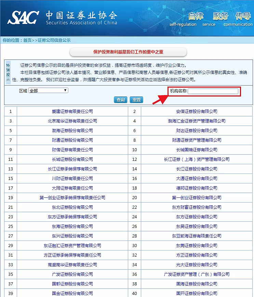Click the 机构名称 input field

(x=213, y=91)
